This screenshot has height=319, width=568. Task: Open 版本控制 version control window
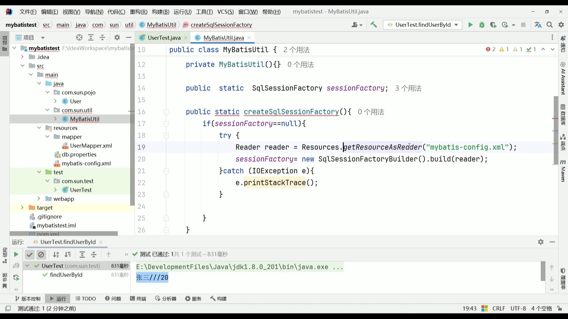click(28, 299)
